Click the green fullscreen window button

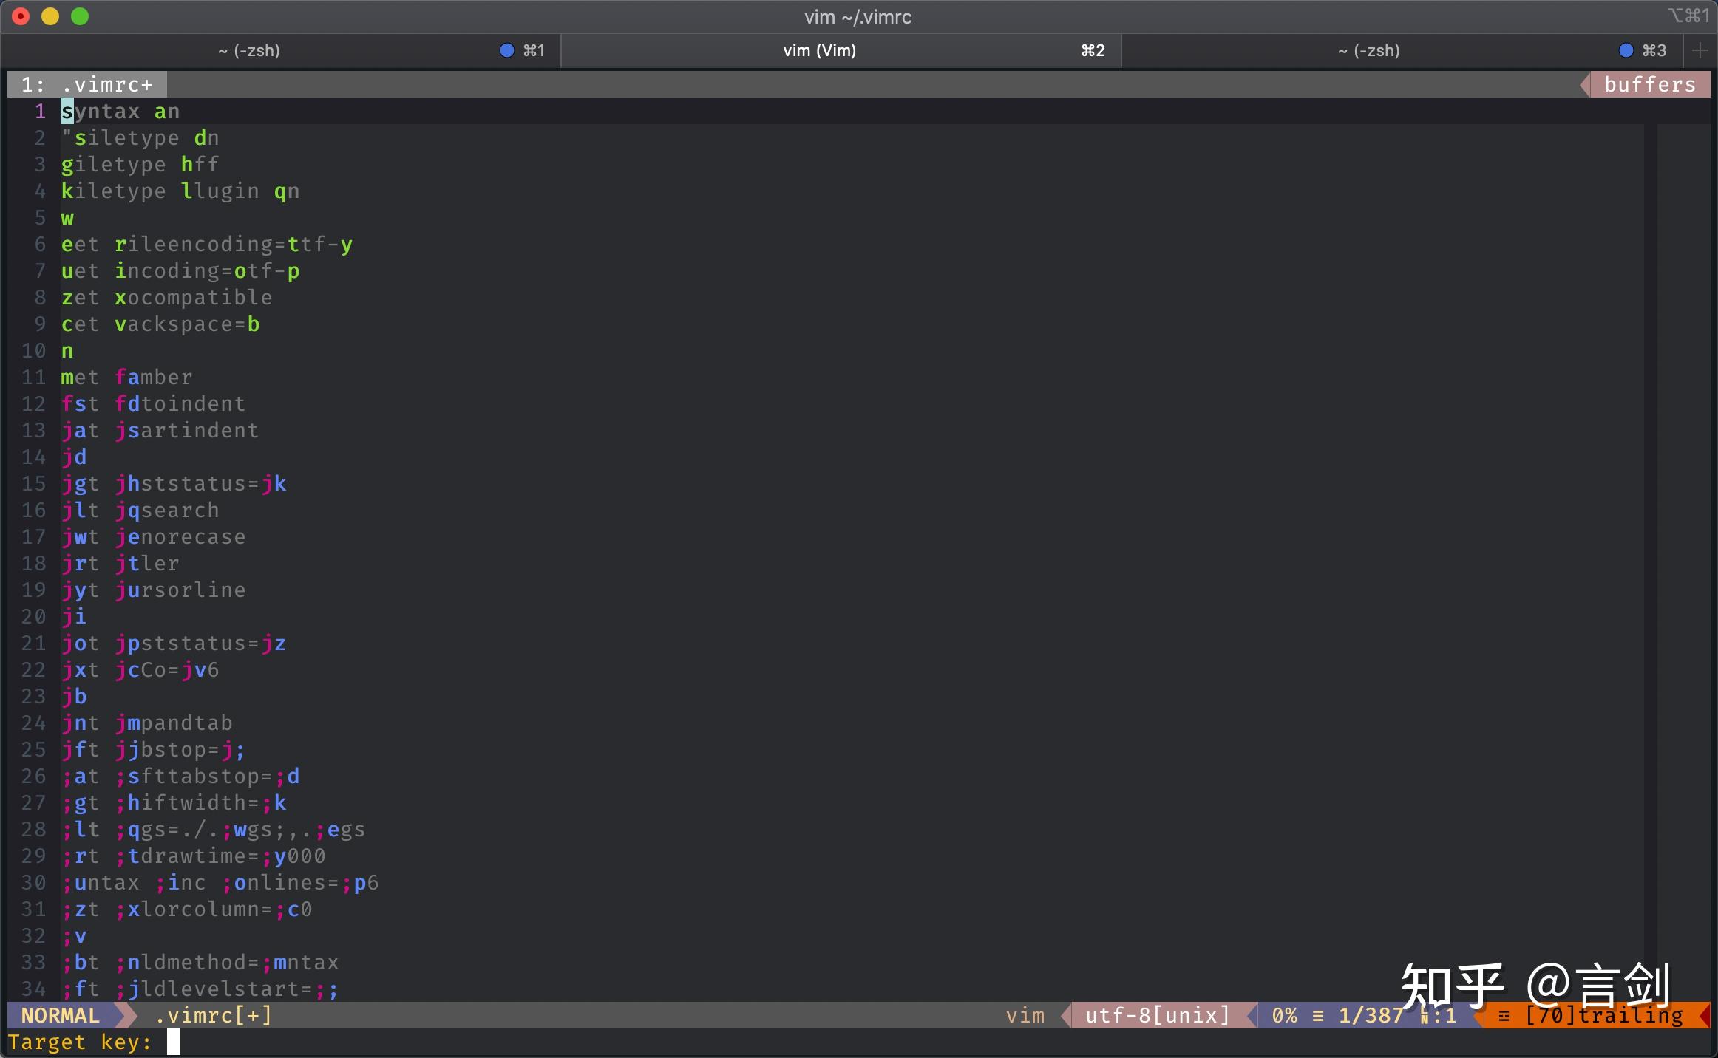(x=80, y=16)
